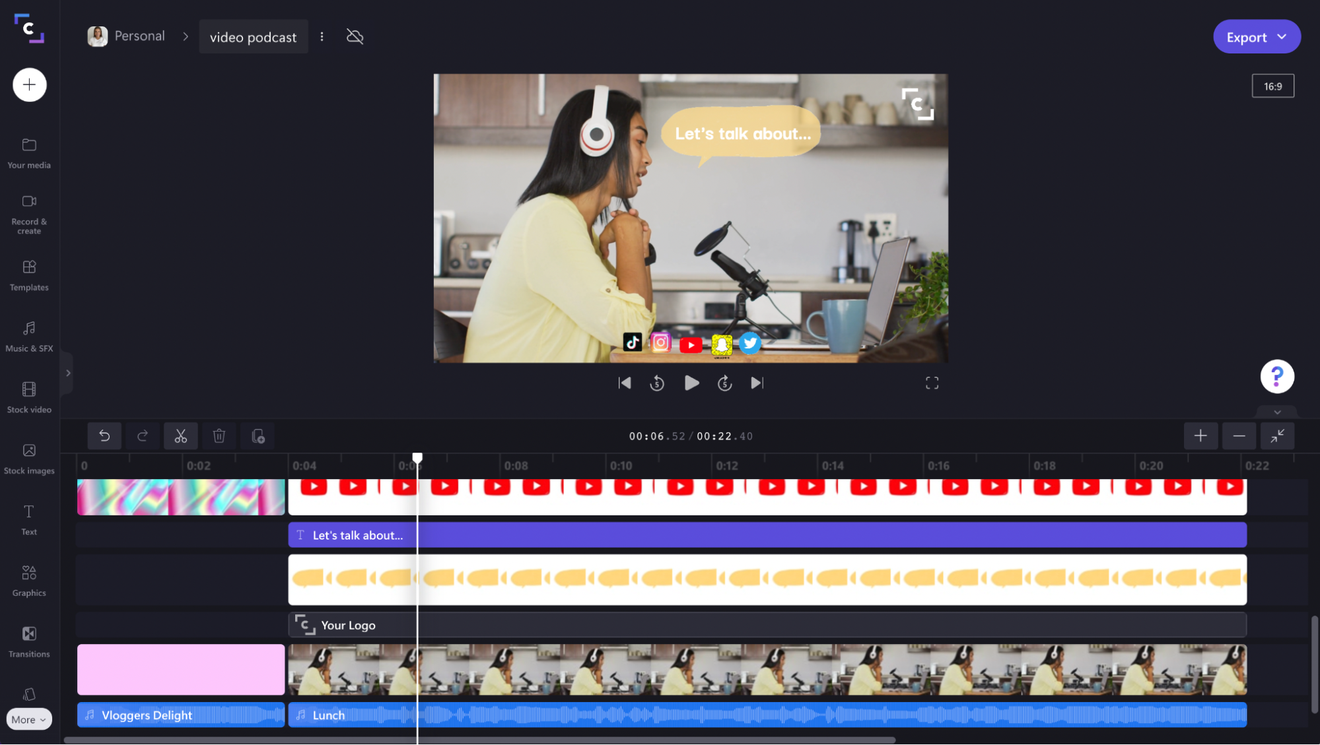1320x745 pixels.
Task: Click the cloud sync off icon
Action: [355, 37]
